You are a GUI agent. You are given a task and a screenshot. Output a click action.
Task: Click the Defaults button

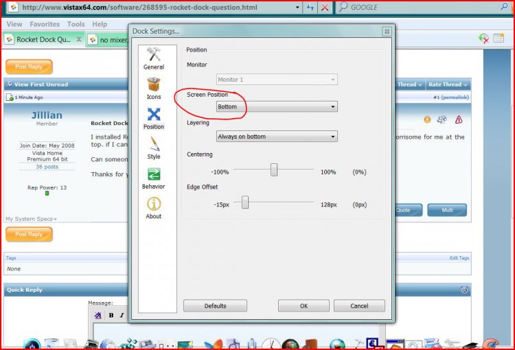[x=215, y=305]
